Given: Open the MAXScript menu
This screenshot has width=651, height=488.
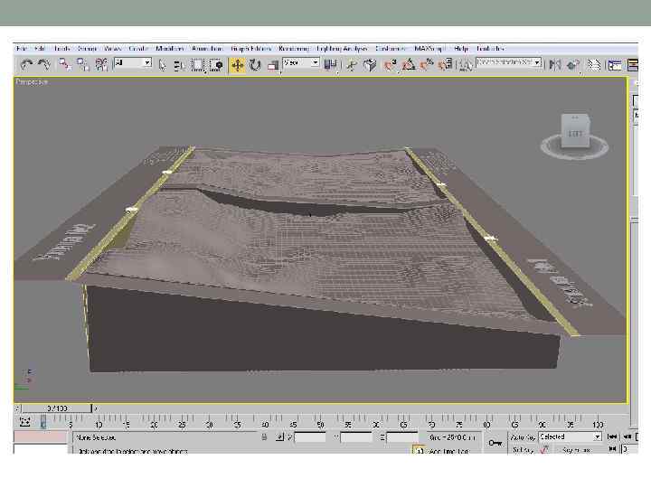Looking at the screenshot, I should (x=429, y=49).
